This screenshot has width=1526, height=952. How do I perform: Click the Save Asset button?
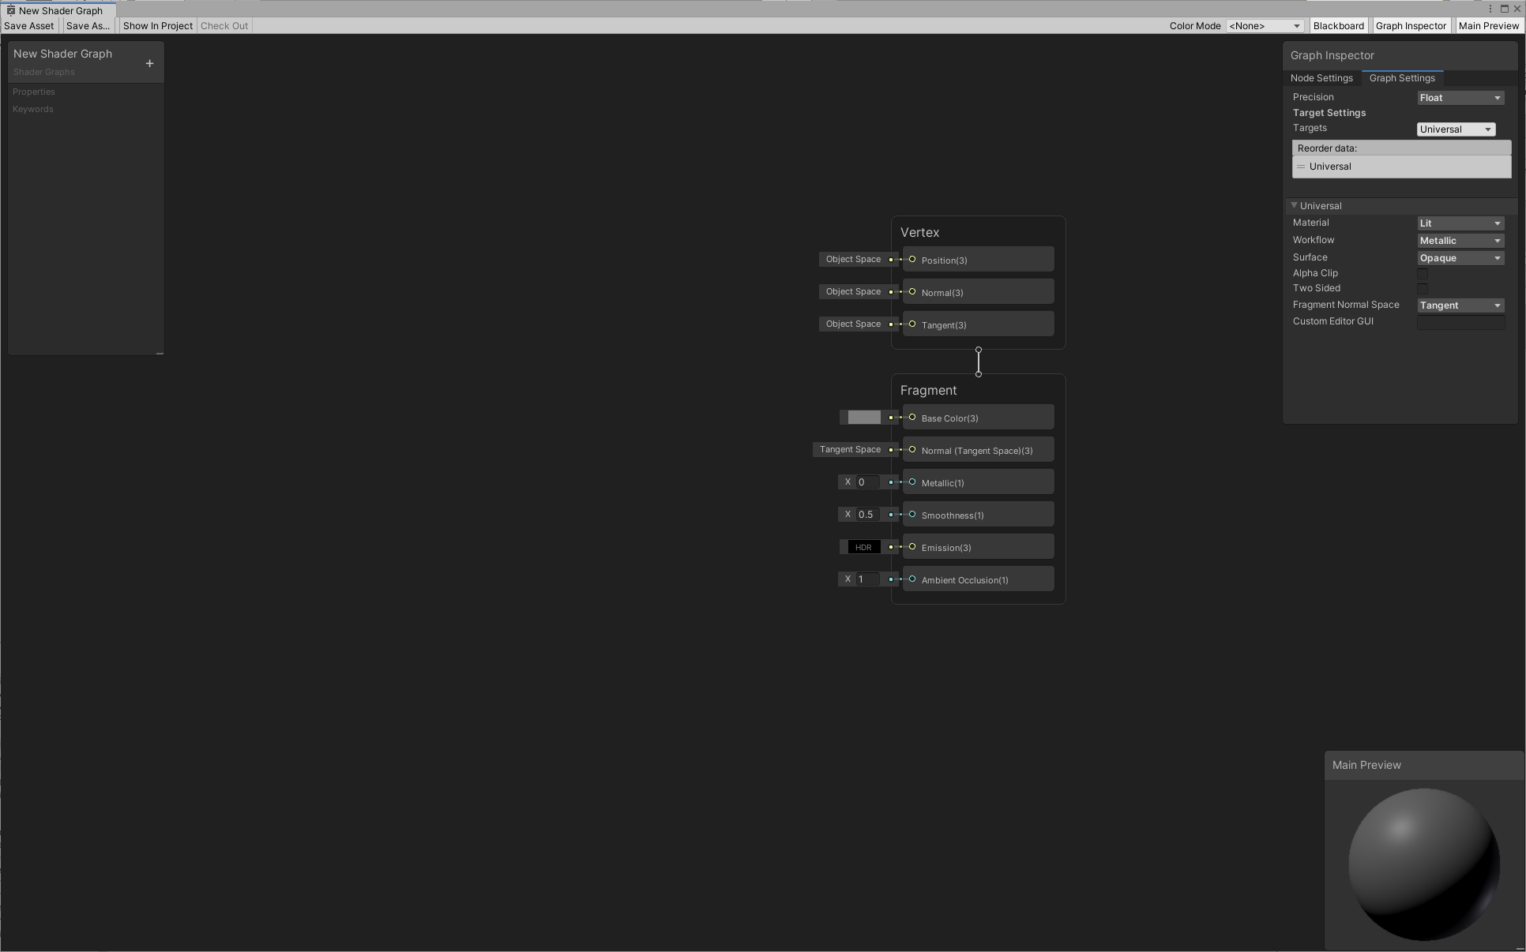pos(29,25)
